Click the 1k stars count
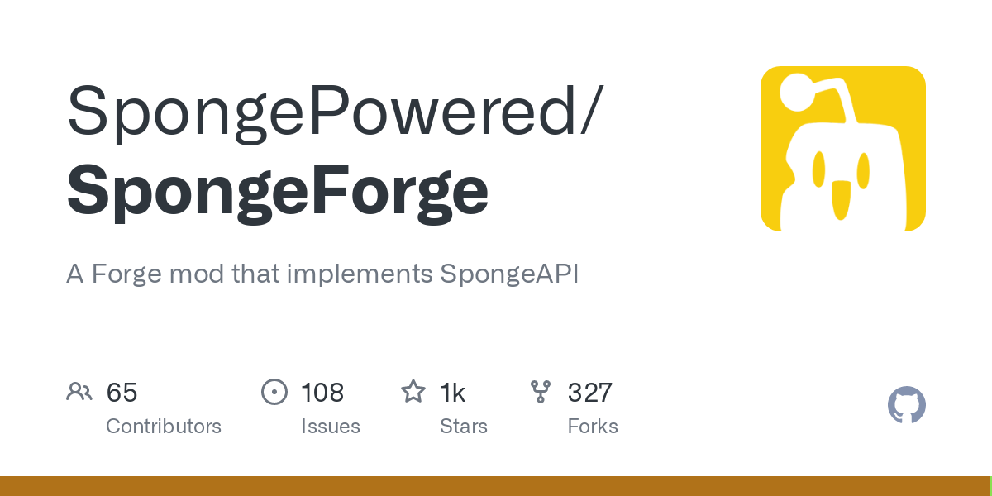 (x=453, y=393)
